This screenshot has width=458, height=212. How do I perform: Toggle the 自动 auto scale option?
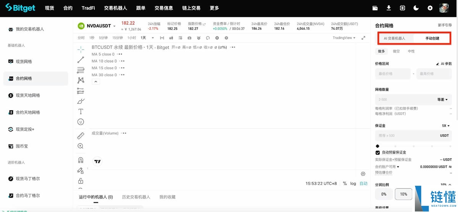coord(363,183)
